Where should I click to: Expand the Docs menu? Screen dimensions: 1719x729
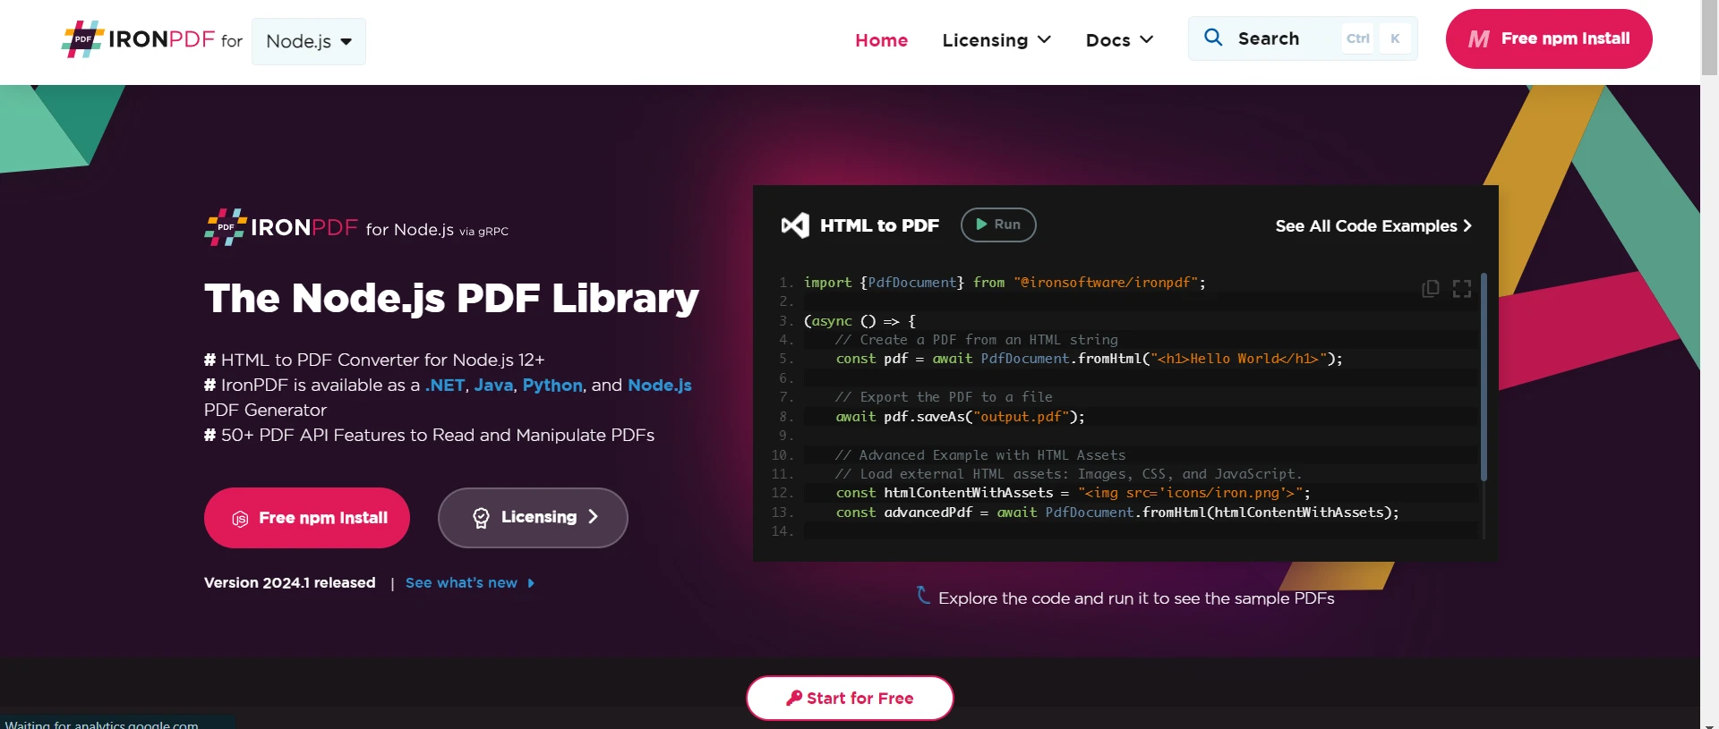click(x=1119, y=40)
